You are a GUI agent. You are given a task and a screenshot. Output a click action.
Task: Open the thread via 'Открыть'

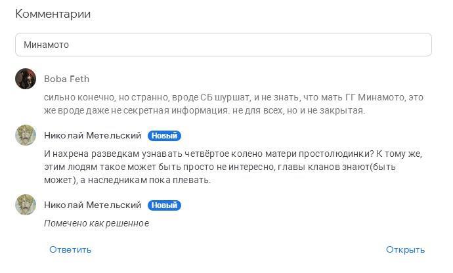click(x=405, y=249)
